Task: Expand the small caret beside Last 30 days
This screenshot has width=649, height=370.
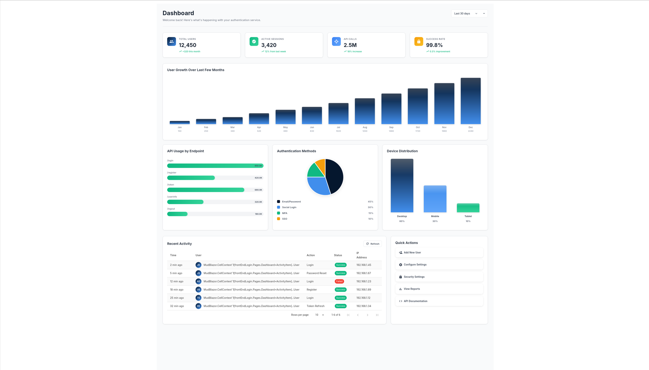Action: point(484,13)
